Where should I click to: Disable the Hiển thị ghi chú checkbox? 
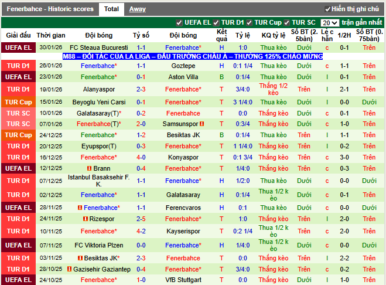[327, 9]
